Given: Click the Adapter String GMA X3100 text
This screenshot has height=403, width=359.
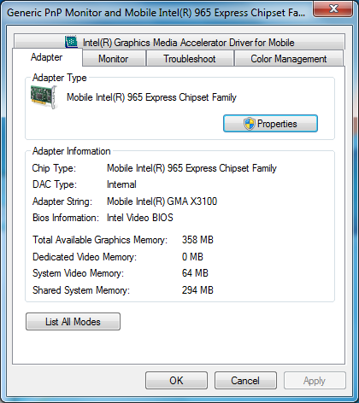Looking at the screenshot, I should tap(162, 201).
